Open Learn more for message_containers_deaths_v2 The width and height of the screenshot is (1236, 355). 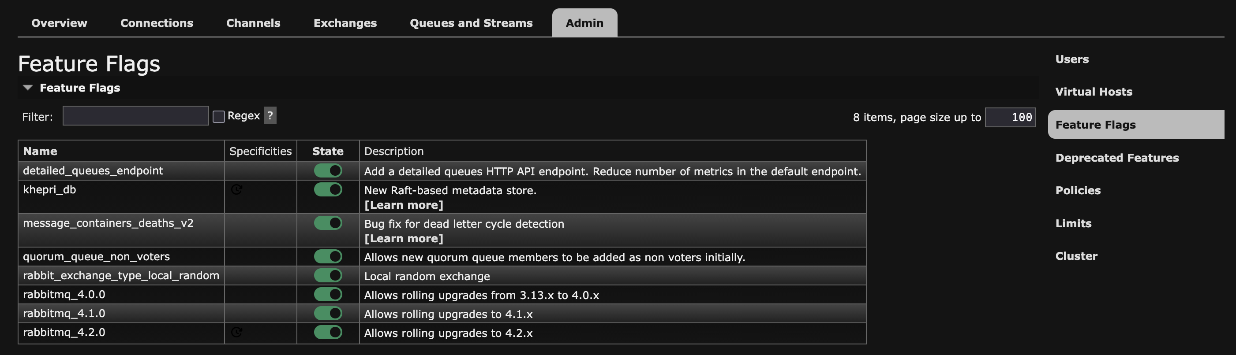pos(404,239)
